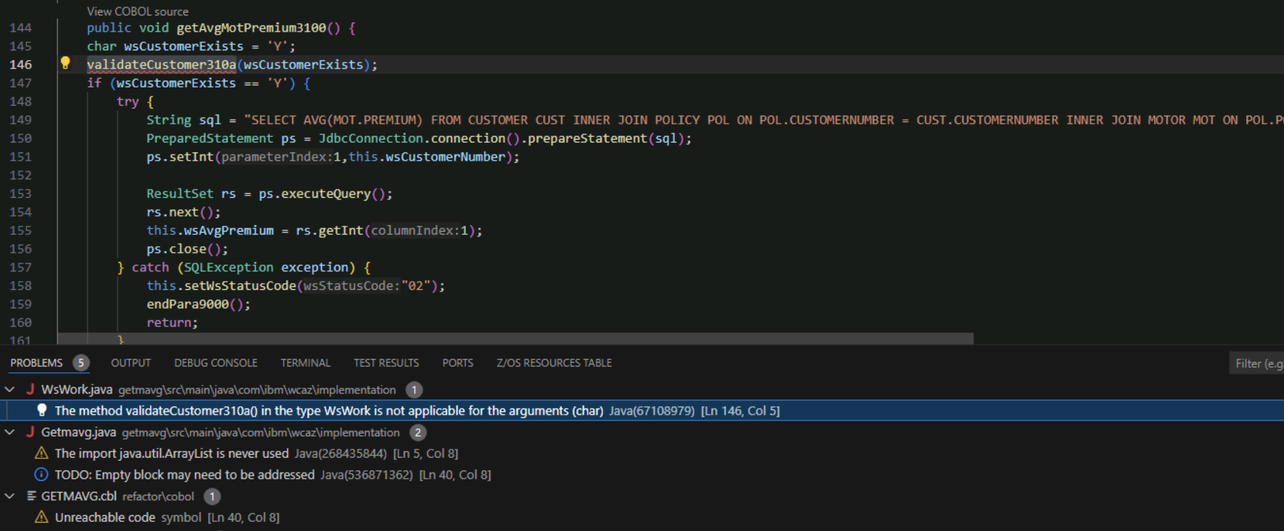
Task: Click the PROBLEMS count badge showing 5
Action: (81, 363)
